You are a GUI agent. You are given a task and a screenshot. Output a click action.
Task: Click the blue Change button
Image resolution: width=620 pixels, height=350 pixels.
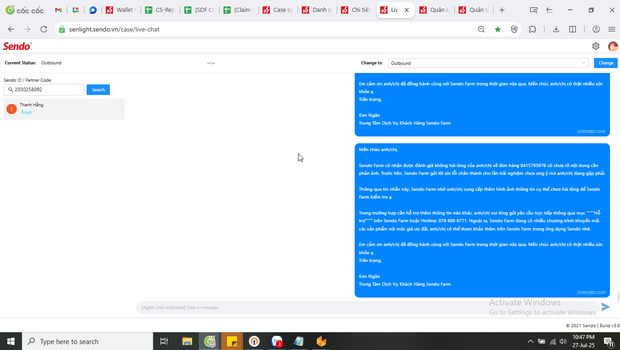point(606,63)
